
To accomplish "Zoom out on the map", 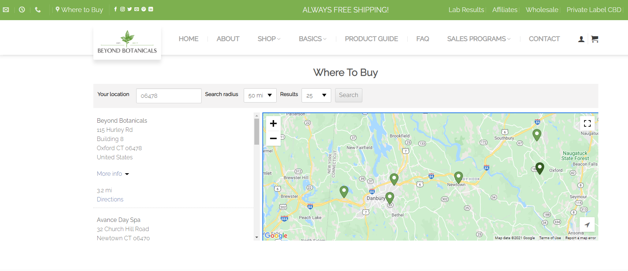I will 273,138.
